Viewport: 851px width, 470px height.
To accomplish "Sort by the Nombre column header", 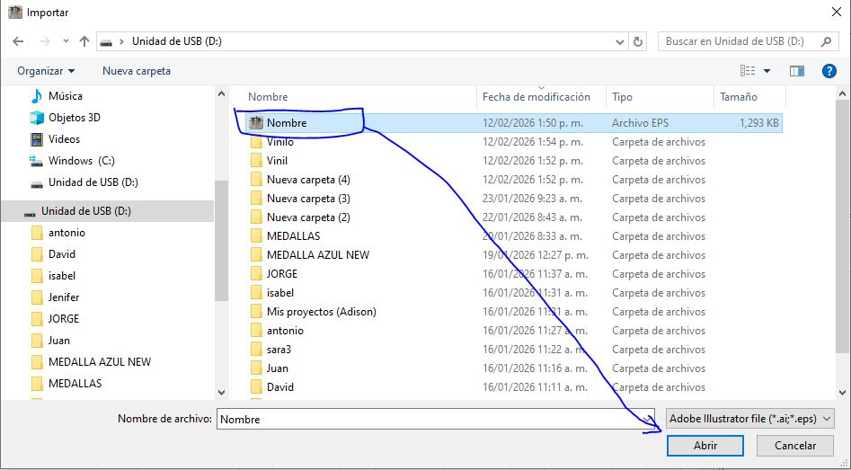I will (x=268, y=97).
